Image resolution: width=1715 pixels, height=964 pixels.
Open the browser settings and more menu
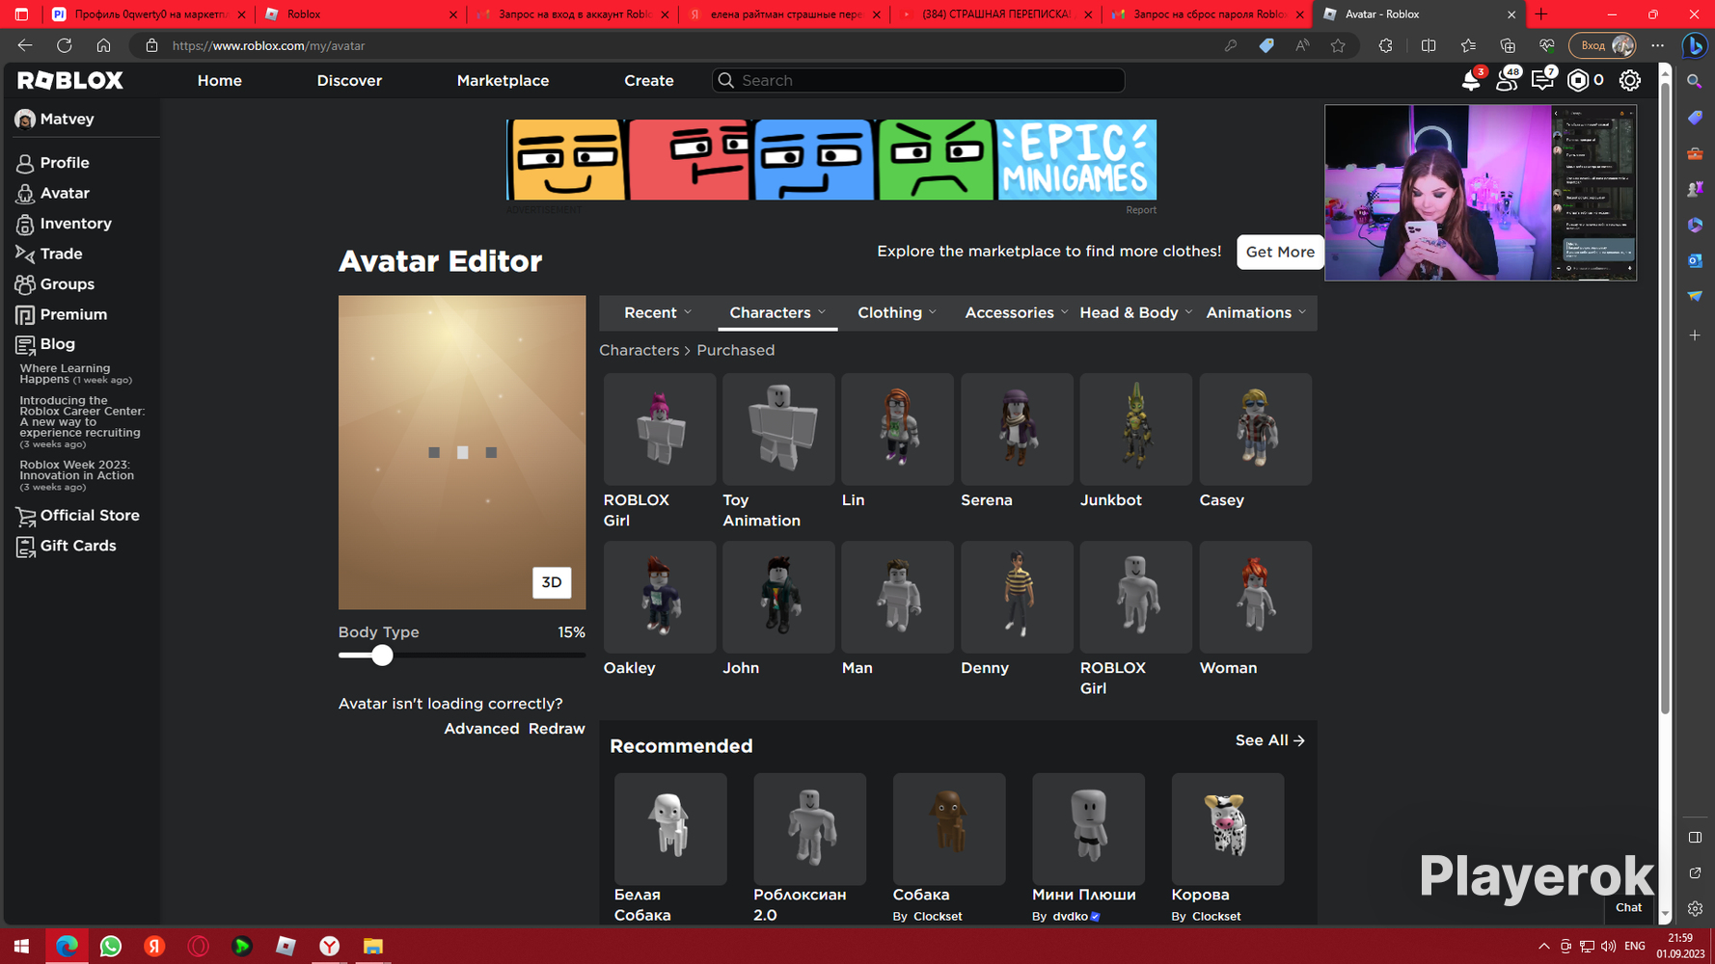tap(1657, 45)
